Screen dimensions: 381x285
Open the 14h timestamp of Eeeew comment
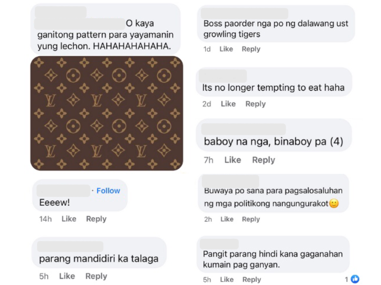[45, 219]
